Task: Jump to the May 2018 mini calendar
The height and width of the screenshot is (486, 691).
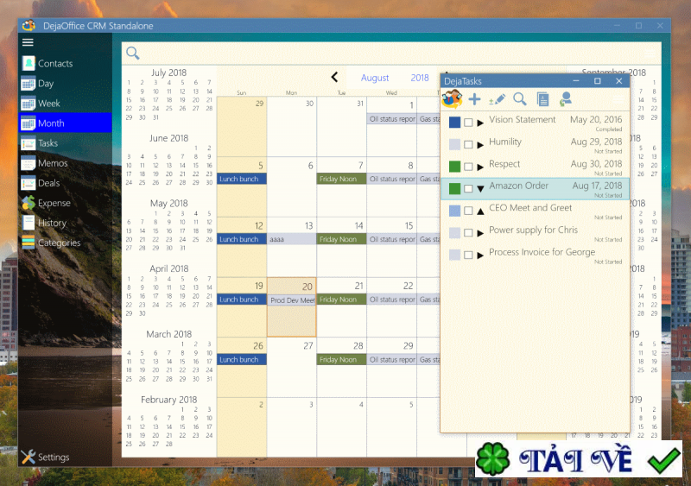Action: 168,203
